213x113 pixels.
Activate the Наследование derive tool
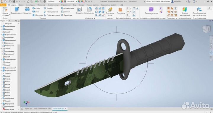[51, 12]
